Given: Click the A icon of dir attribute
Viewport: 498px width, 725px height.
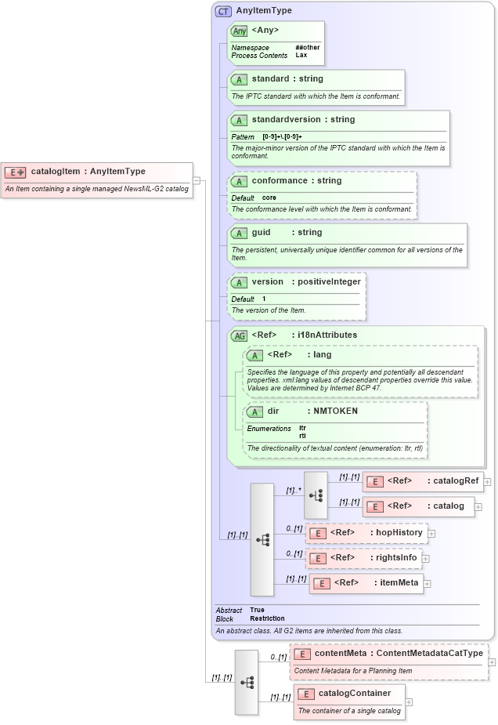Looking at the screenshot, I should 255,412.
